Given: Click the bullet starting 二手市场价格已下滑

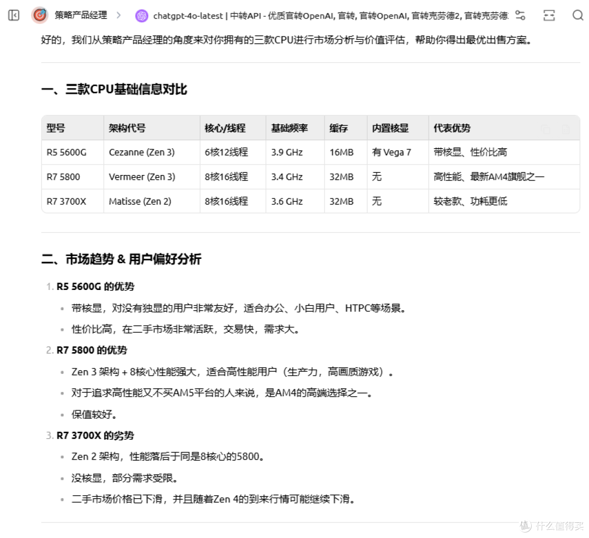Looking at the screenshot, I should (x=213, y=499).
